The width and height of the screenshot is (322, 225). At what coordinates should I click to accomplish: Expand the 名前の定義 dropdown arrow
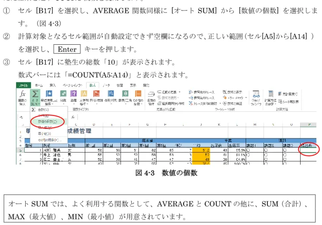tap(179, 92)
